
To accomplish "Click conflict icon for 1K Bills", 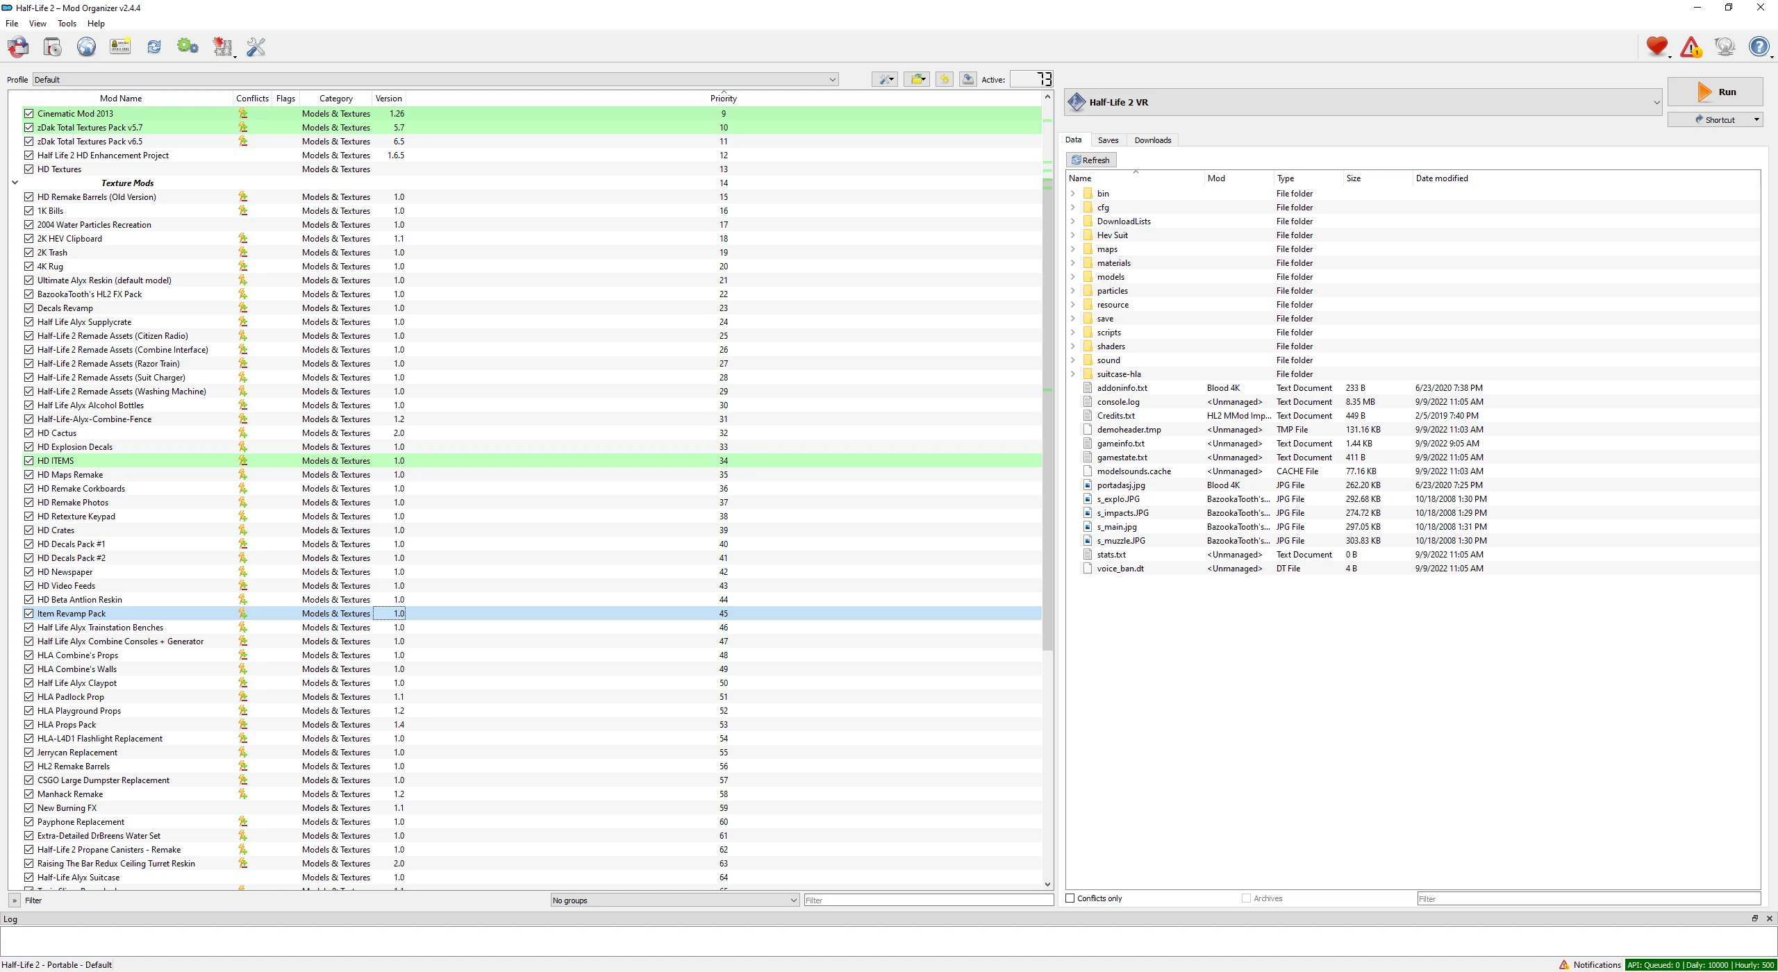I will (x=243, y=211).
